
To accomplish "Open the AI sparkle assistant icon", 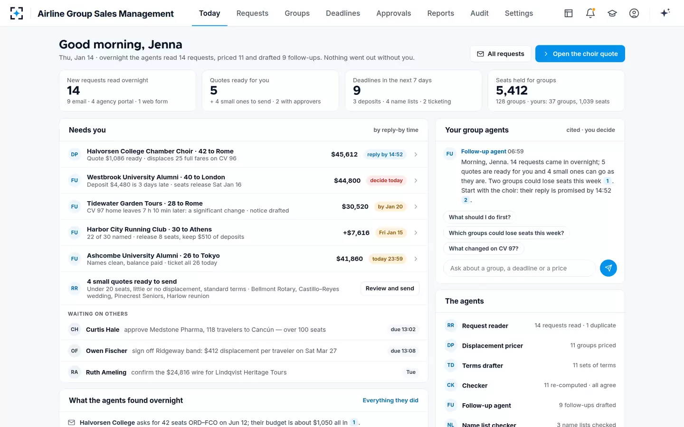I will [x=665, y=13].
